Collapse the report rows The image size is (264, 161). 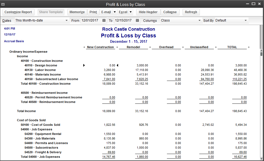(x=170, y=12)
